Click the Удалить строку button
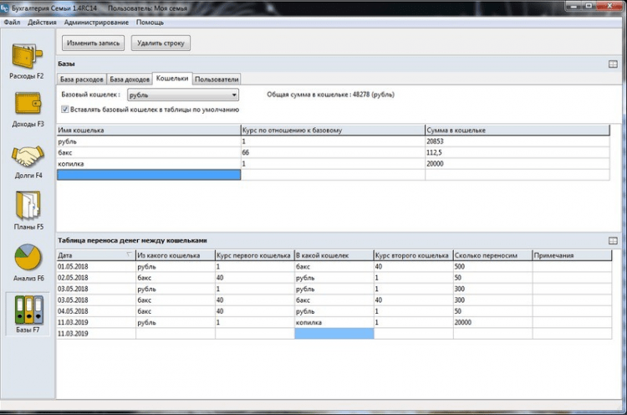Image resolution: width=627 pixels, height=415 pixels. click(161, 43)
